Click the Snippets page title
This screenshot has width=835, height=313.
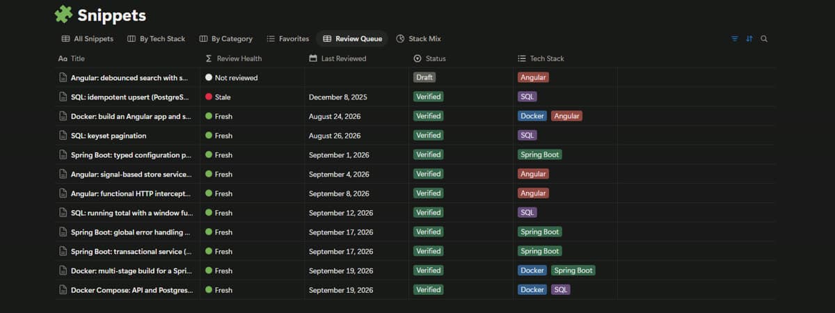pos(112,15)
